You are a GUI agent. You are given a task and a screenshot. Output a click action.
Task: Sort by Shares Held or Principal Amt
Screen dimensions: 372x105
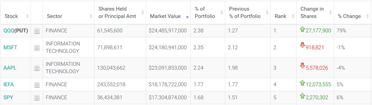[x=120, y=13]
